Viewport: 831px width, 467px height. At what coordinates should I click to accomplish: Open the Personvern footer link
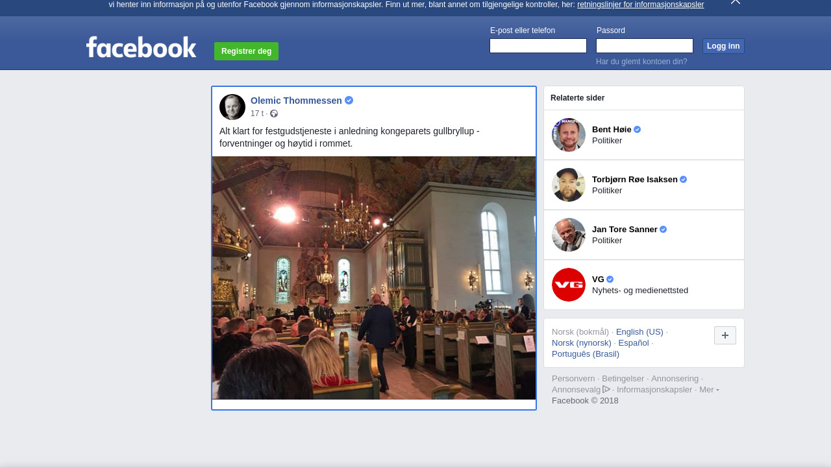pyautogui.click(x=573, y=379)
